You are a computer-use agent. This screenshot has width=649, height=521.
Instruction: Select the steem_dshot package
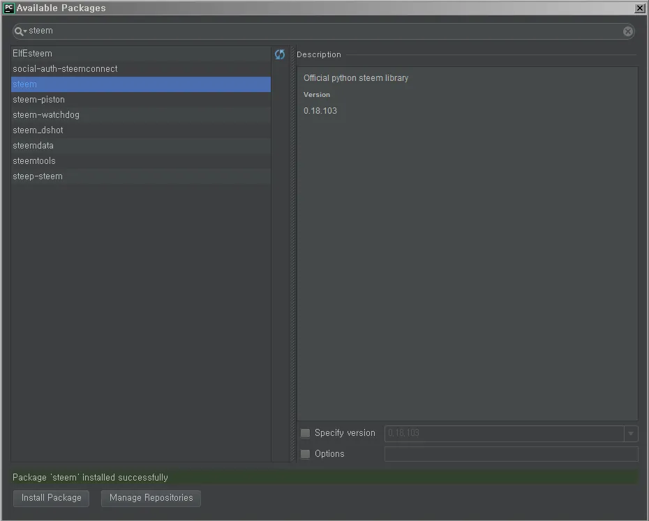141,130
